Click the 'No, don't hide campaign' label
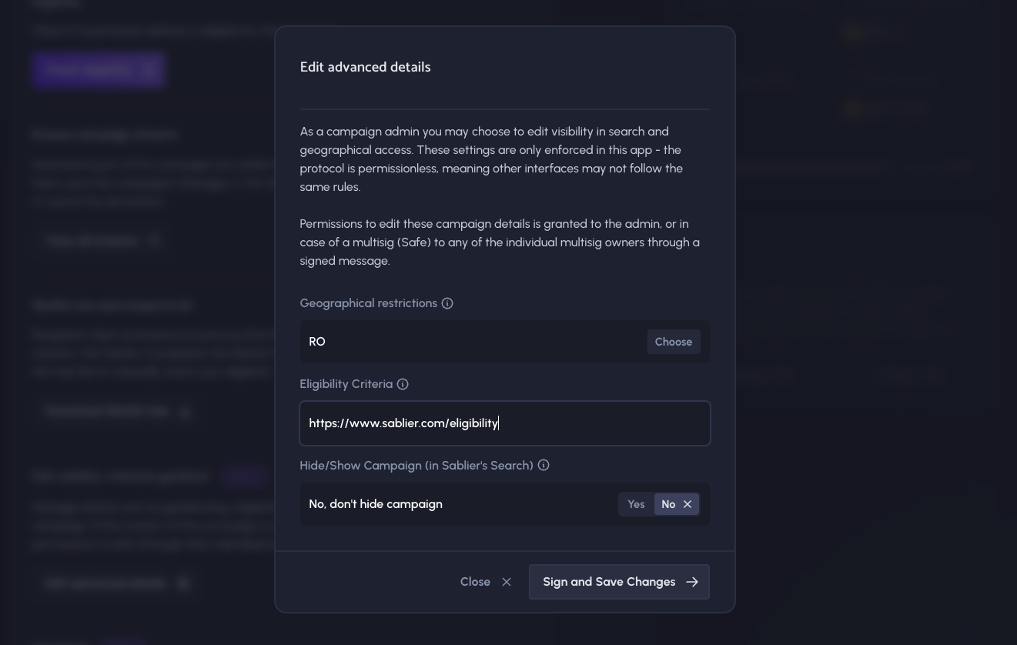 (375, 504)
